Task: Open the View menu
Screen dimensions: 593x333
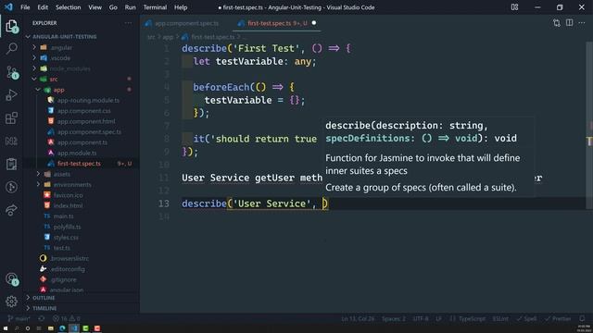Action: [x=95, y=7]
